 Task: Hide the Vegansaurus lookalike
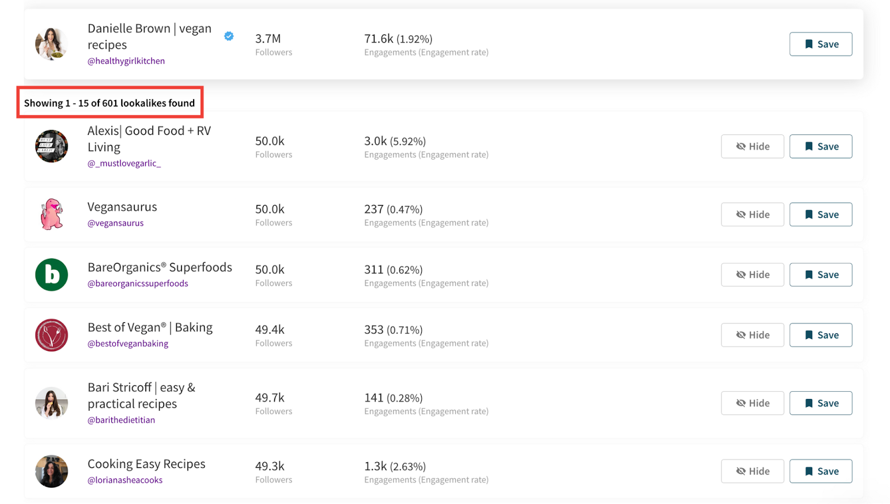click(x=752, y=214)
